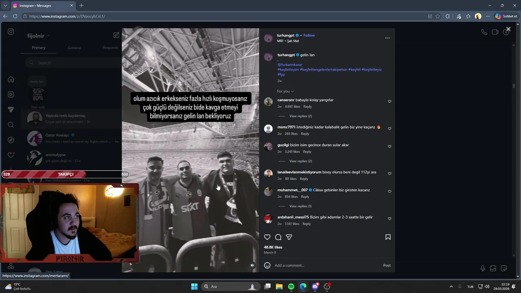The width and height of the screenshot is (521, 293).
Task: Close the post overlay with X
Action: tap(508, 29)
